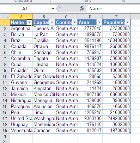
Task: Select the population value 800000
Action: click(116, 82)
